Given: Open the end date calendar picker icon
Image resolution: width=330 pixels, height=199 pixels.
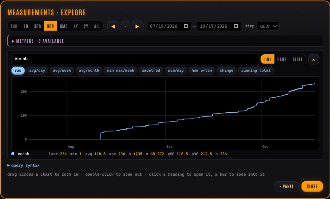Looking at the screenshot, I should [x=236, y=26].
